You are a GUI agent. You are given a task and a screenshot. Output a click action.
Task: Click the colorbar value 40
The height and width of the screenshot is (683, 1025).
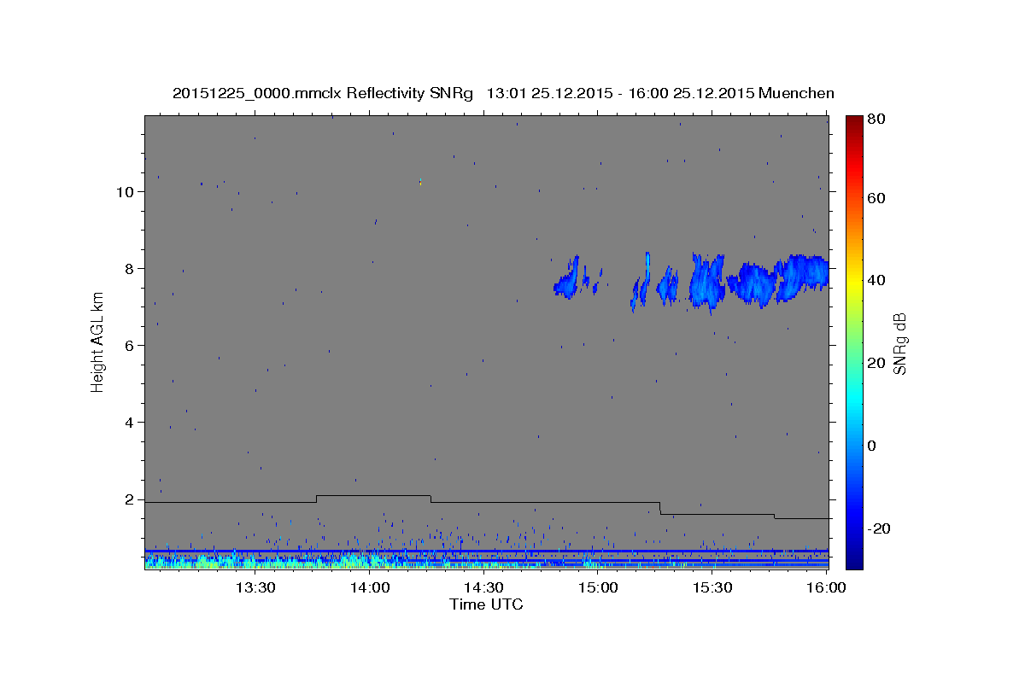(x=876, y=280)
